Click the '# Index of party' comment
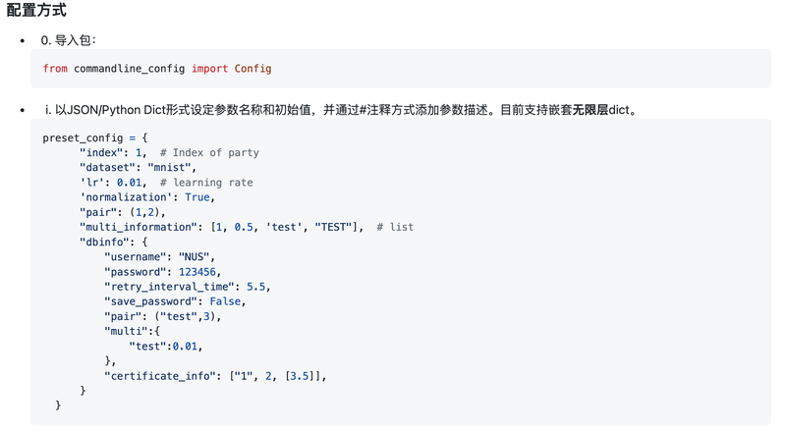Viewport: 786px width, 434px height. (209, 152)
